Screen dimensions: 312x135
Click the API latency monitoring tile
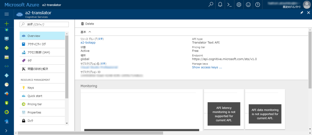coord(224,109)
